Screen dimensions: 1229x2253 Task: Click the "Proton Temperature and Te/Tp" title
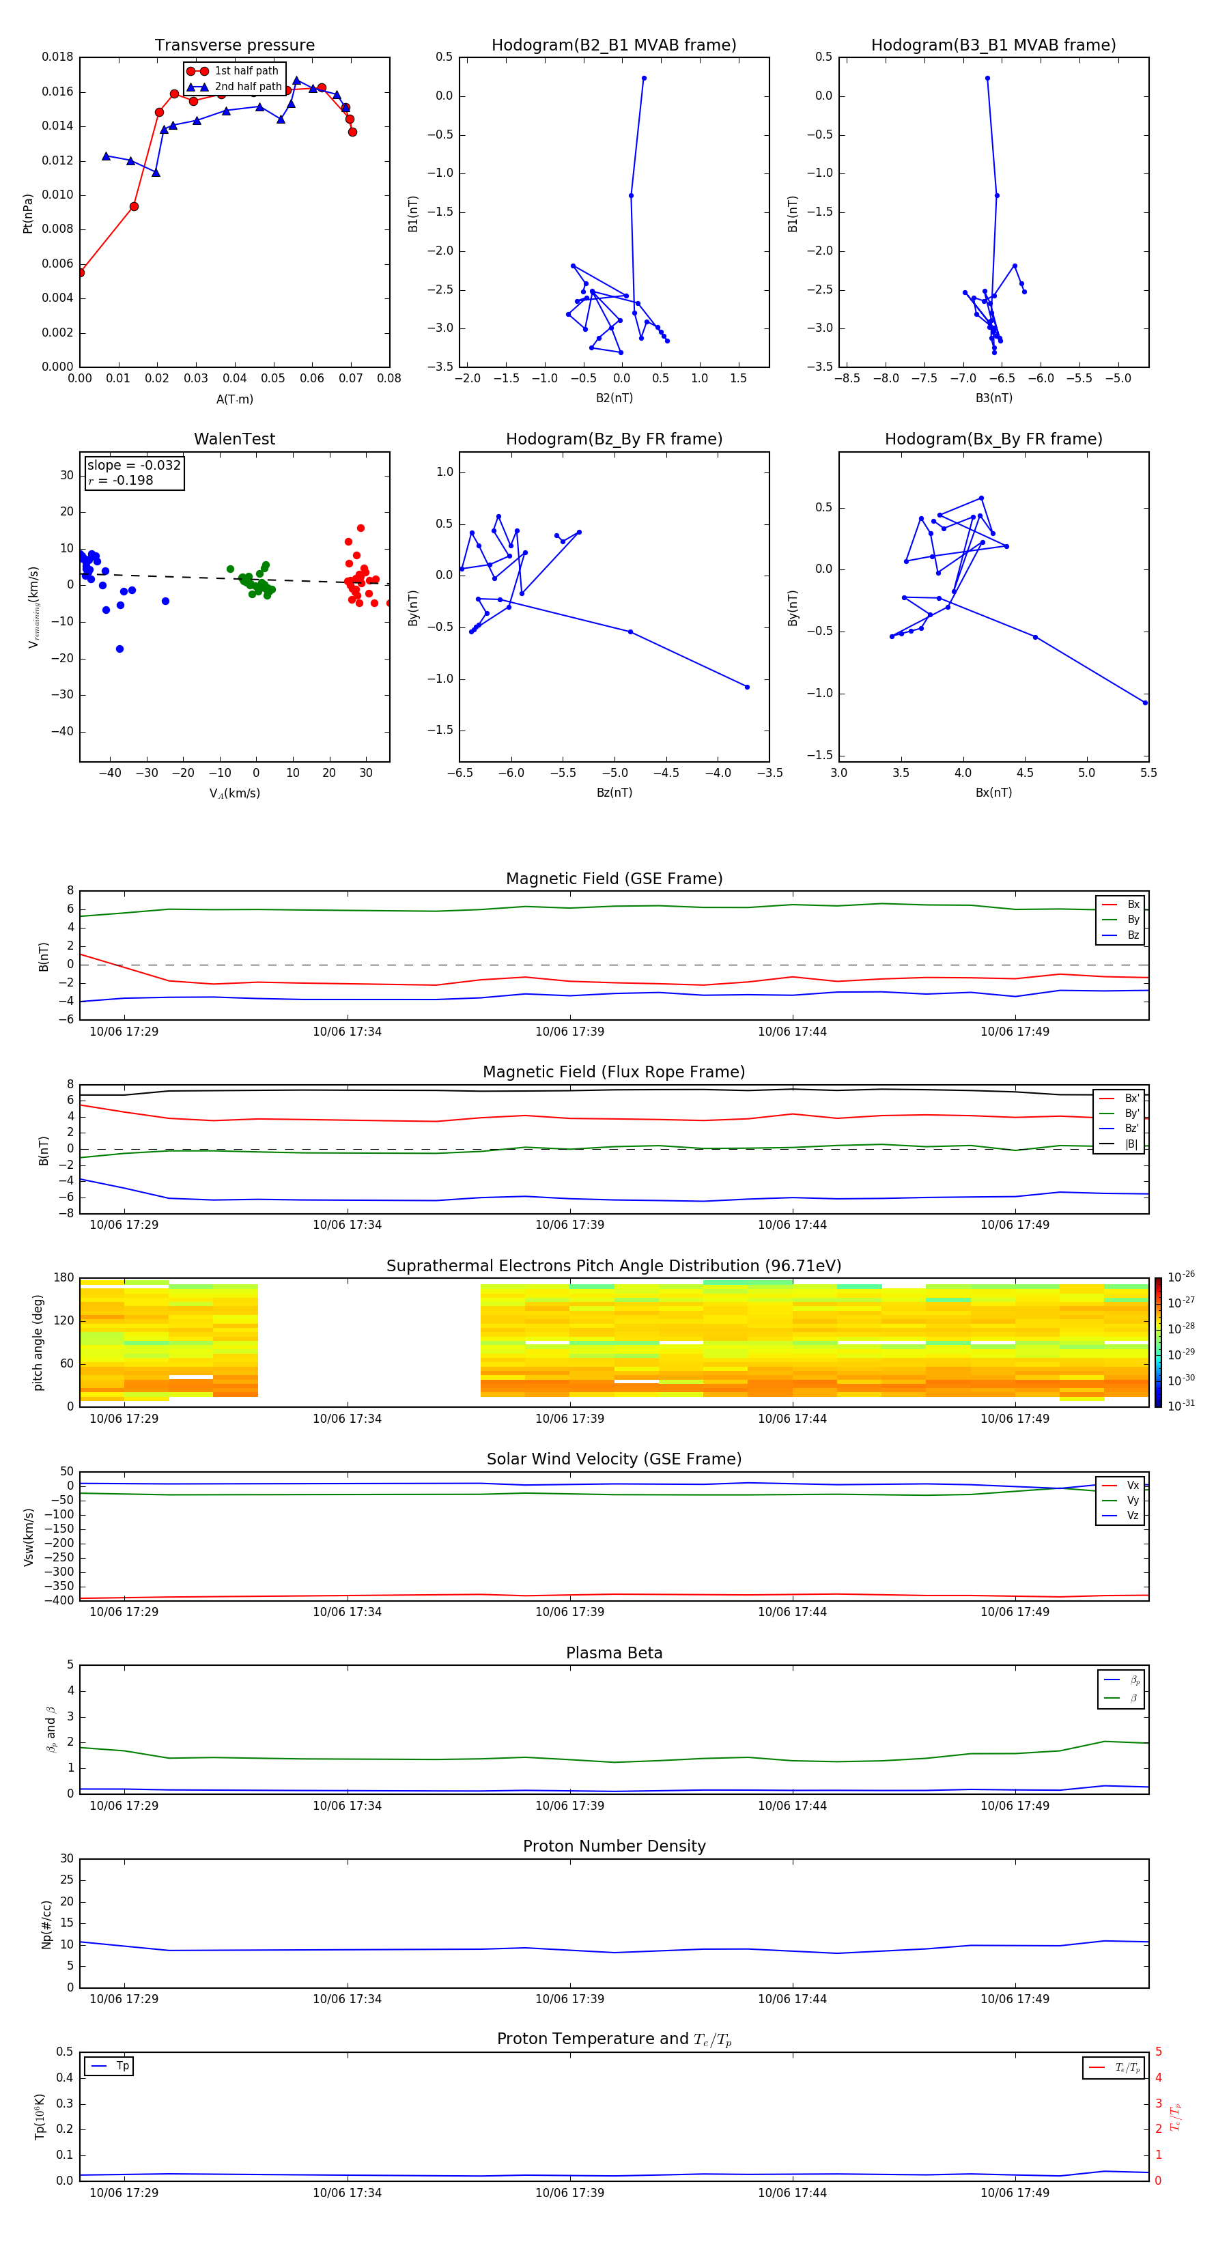tap(614, 2039)
